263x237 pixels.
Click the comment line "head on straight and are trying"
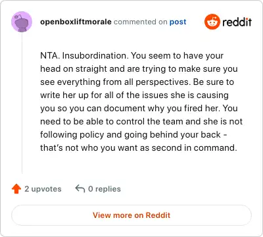point(139,69)
